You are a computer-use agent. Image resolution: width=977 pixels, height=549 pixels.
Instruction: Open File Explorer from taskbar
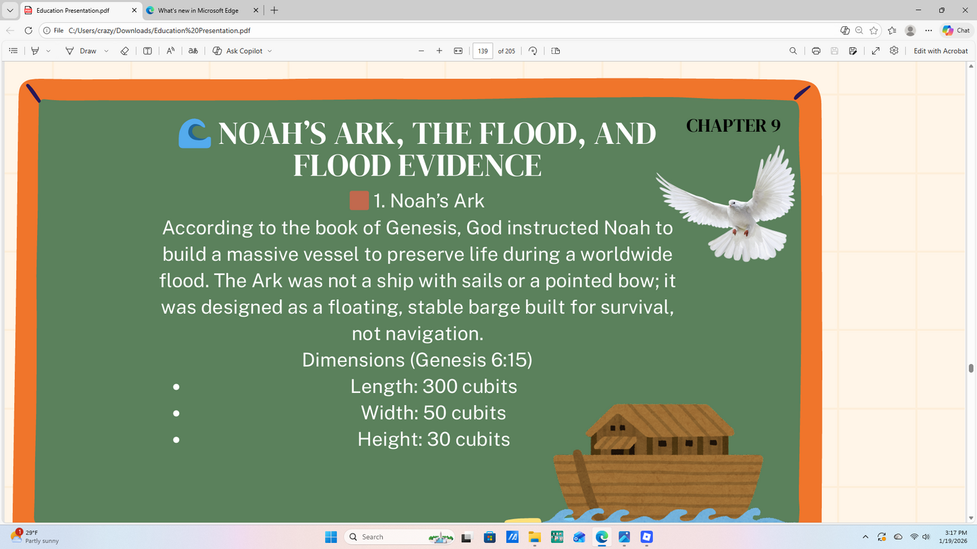coord(535,537)
